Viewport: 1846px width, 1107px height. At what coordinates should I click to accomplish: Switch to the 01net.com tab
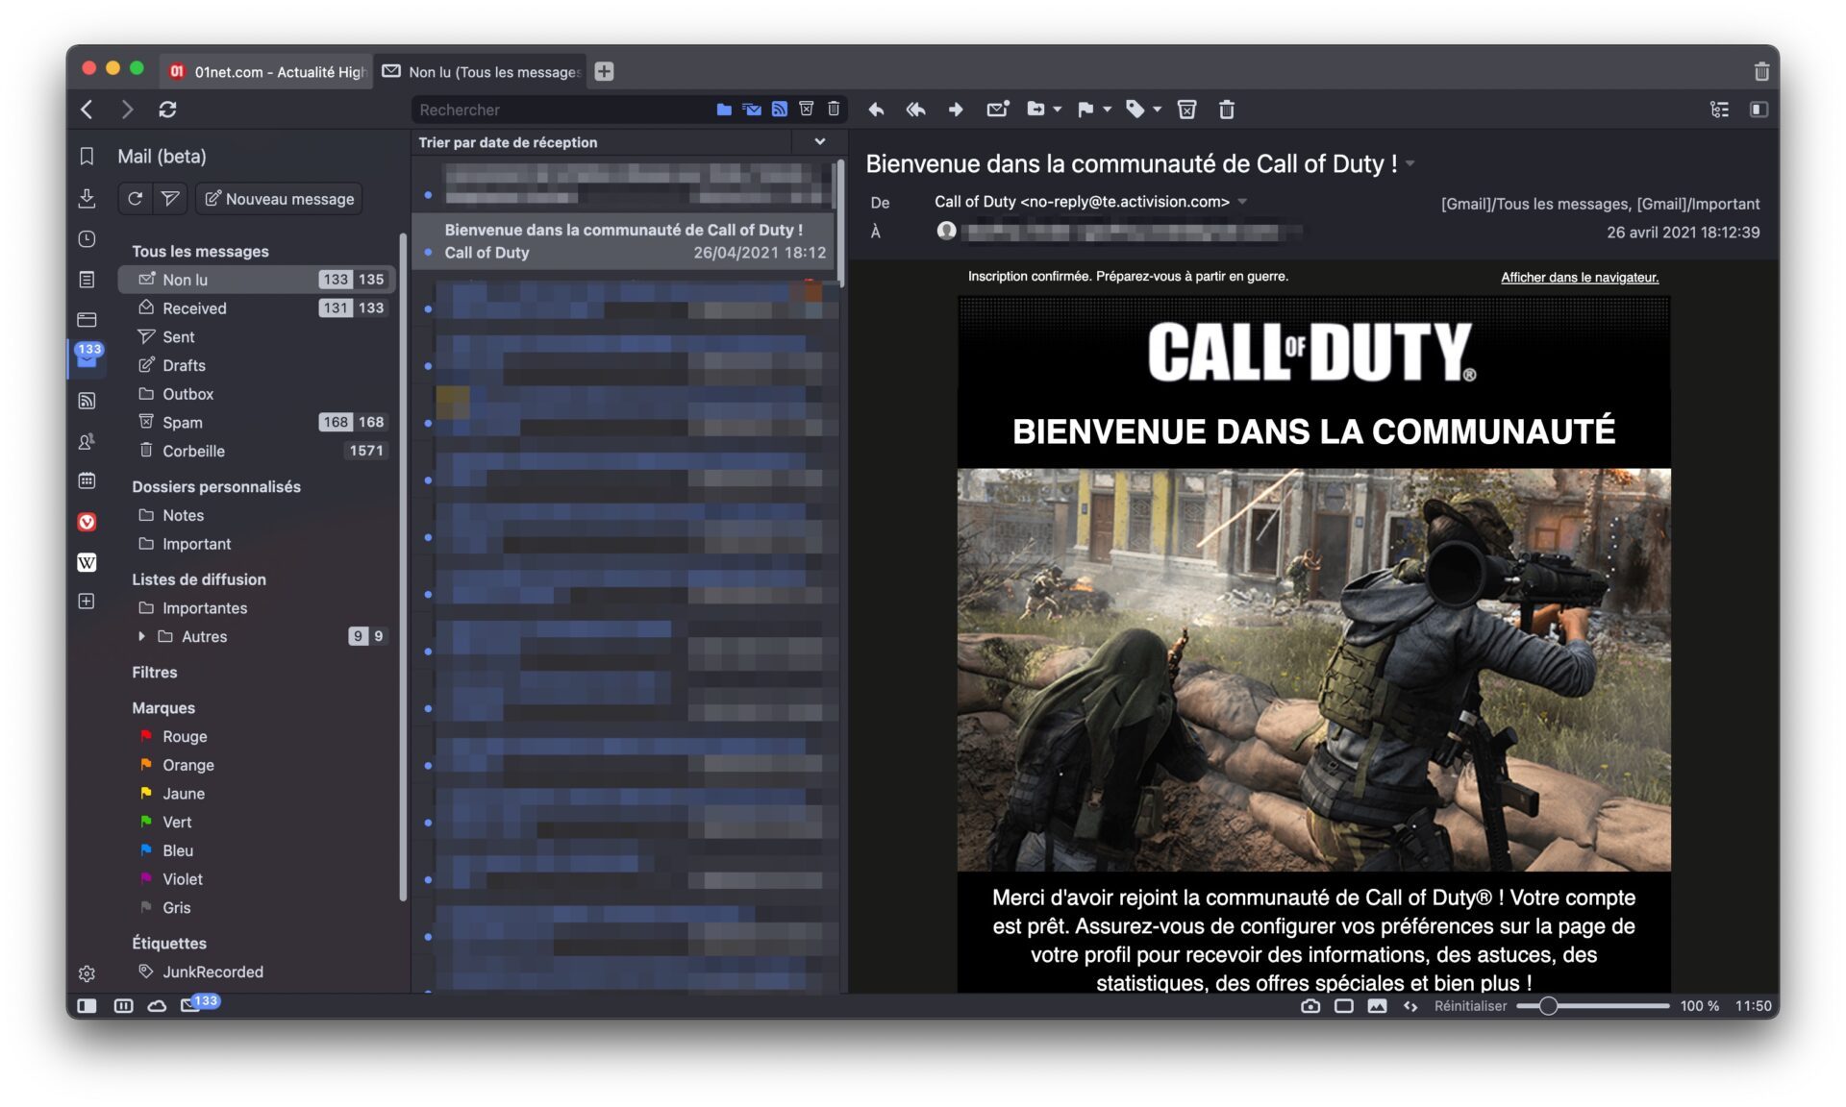(266, 71)
